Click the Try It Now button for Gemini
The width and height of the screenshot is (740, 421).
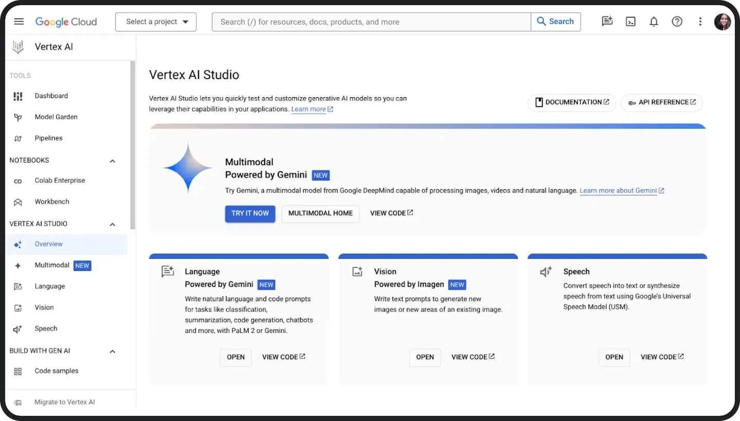pyautogui.click(x=250, y=213)
